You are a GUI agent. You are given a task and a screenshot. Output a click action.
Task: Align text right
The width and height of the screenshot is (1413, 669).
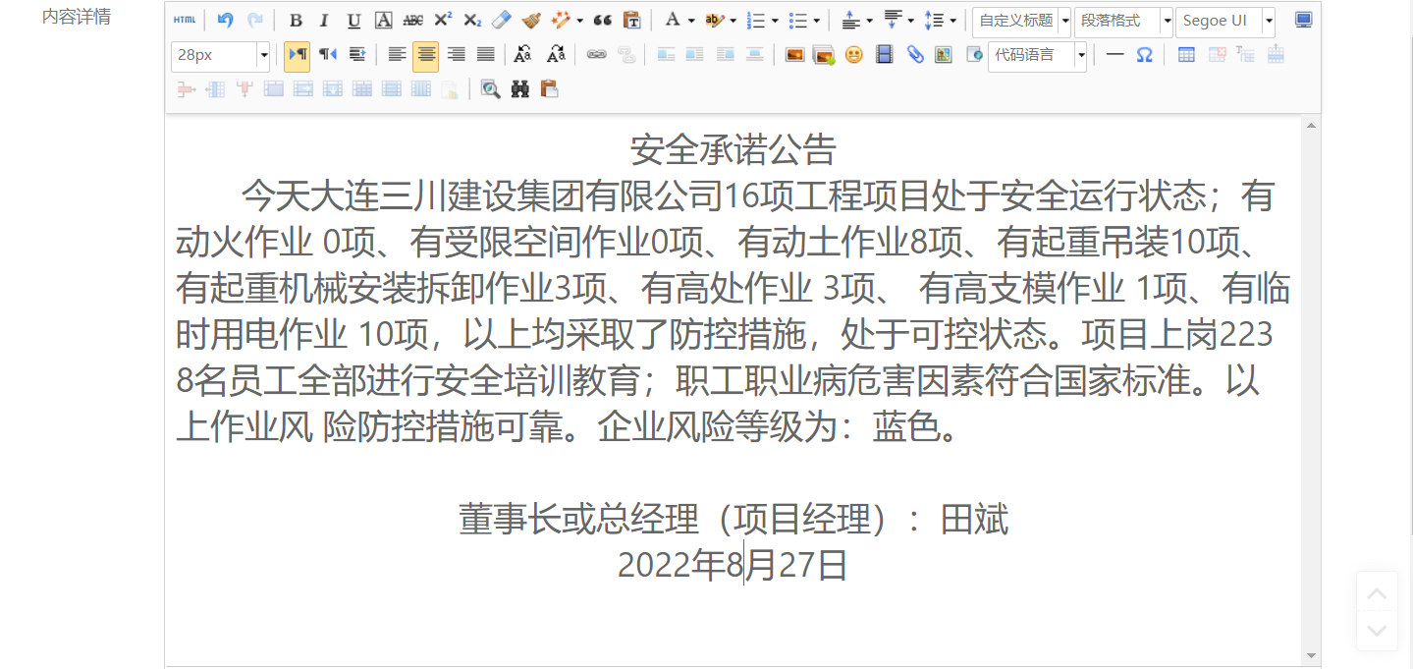[456, 55]
